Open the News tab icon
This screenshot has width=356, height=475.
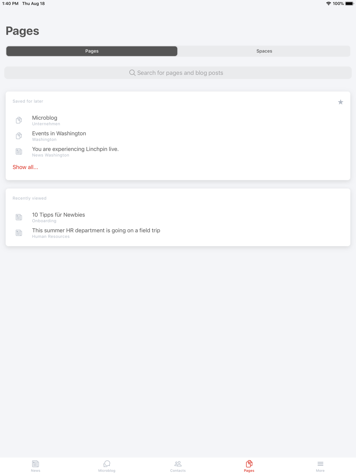pyautogui.click(x=36, y=464)
